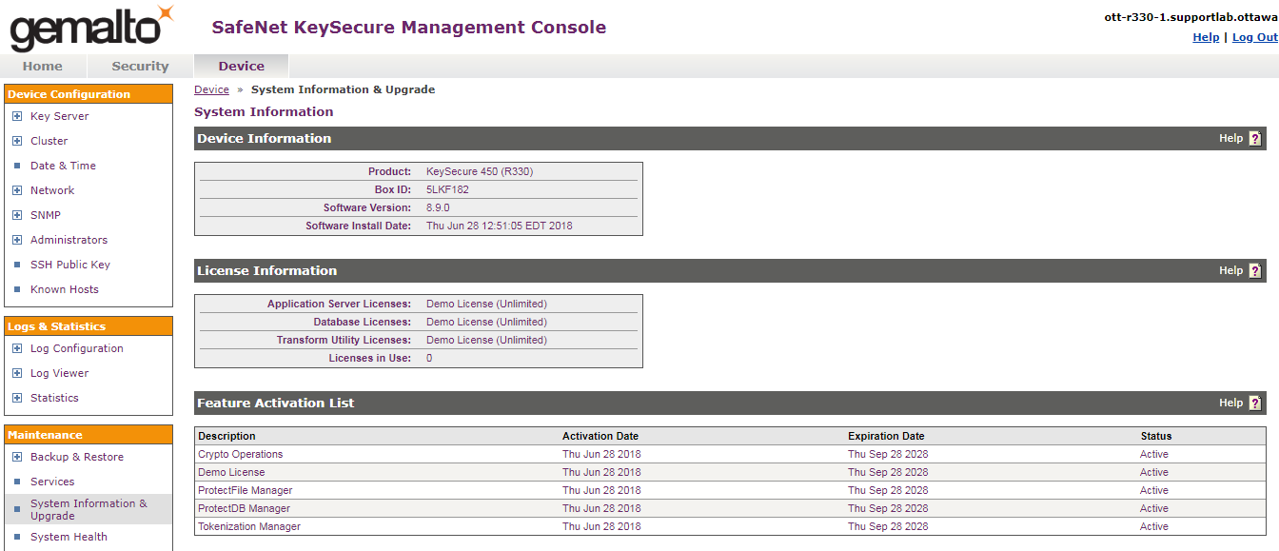Click Feature Activation List help icon
The width and height of the screenshot is (1279, 551).
[x=1254, y=403]
